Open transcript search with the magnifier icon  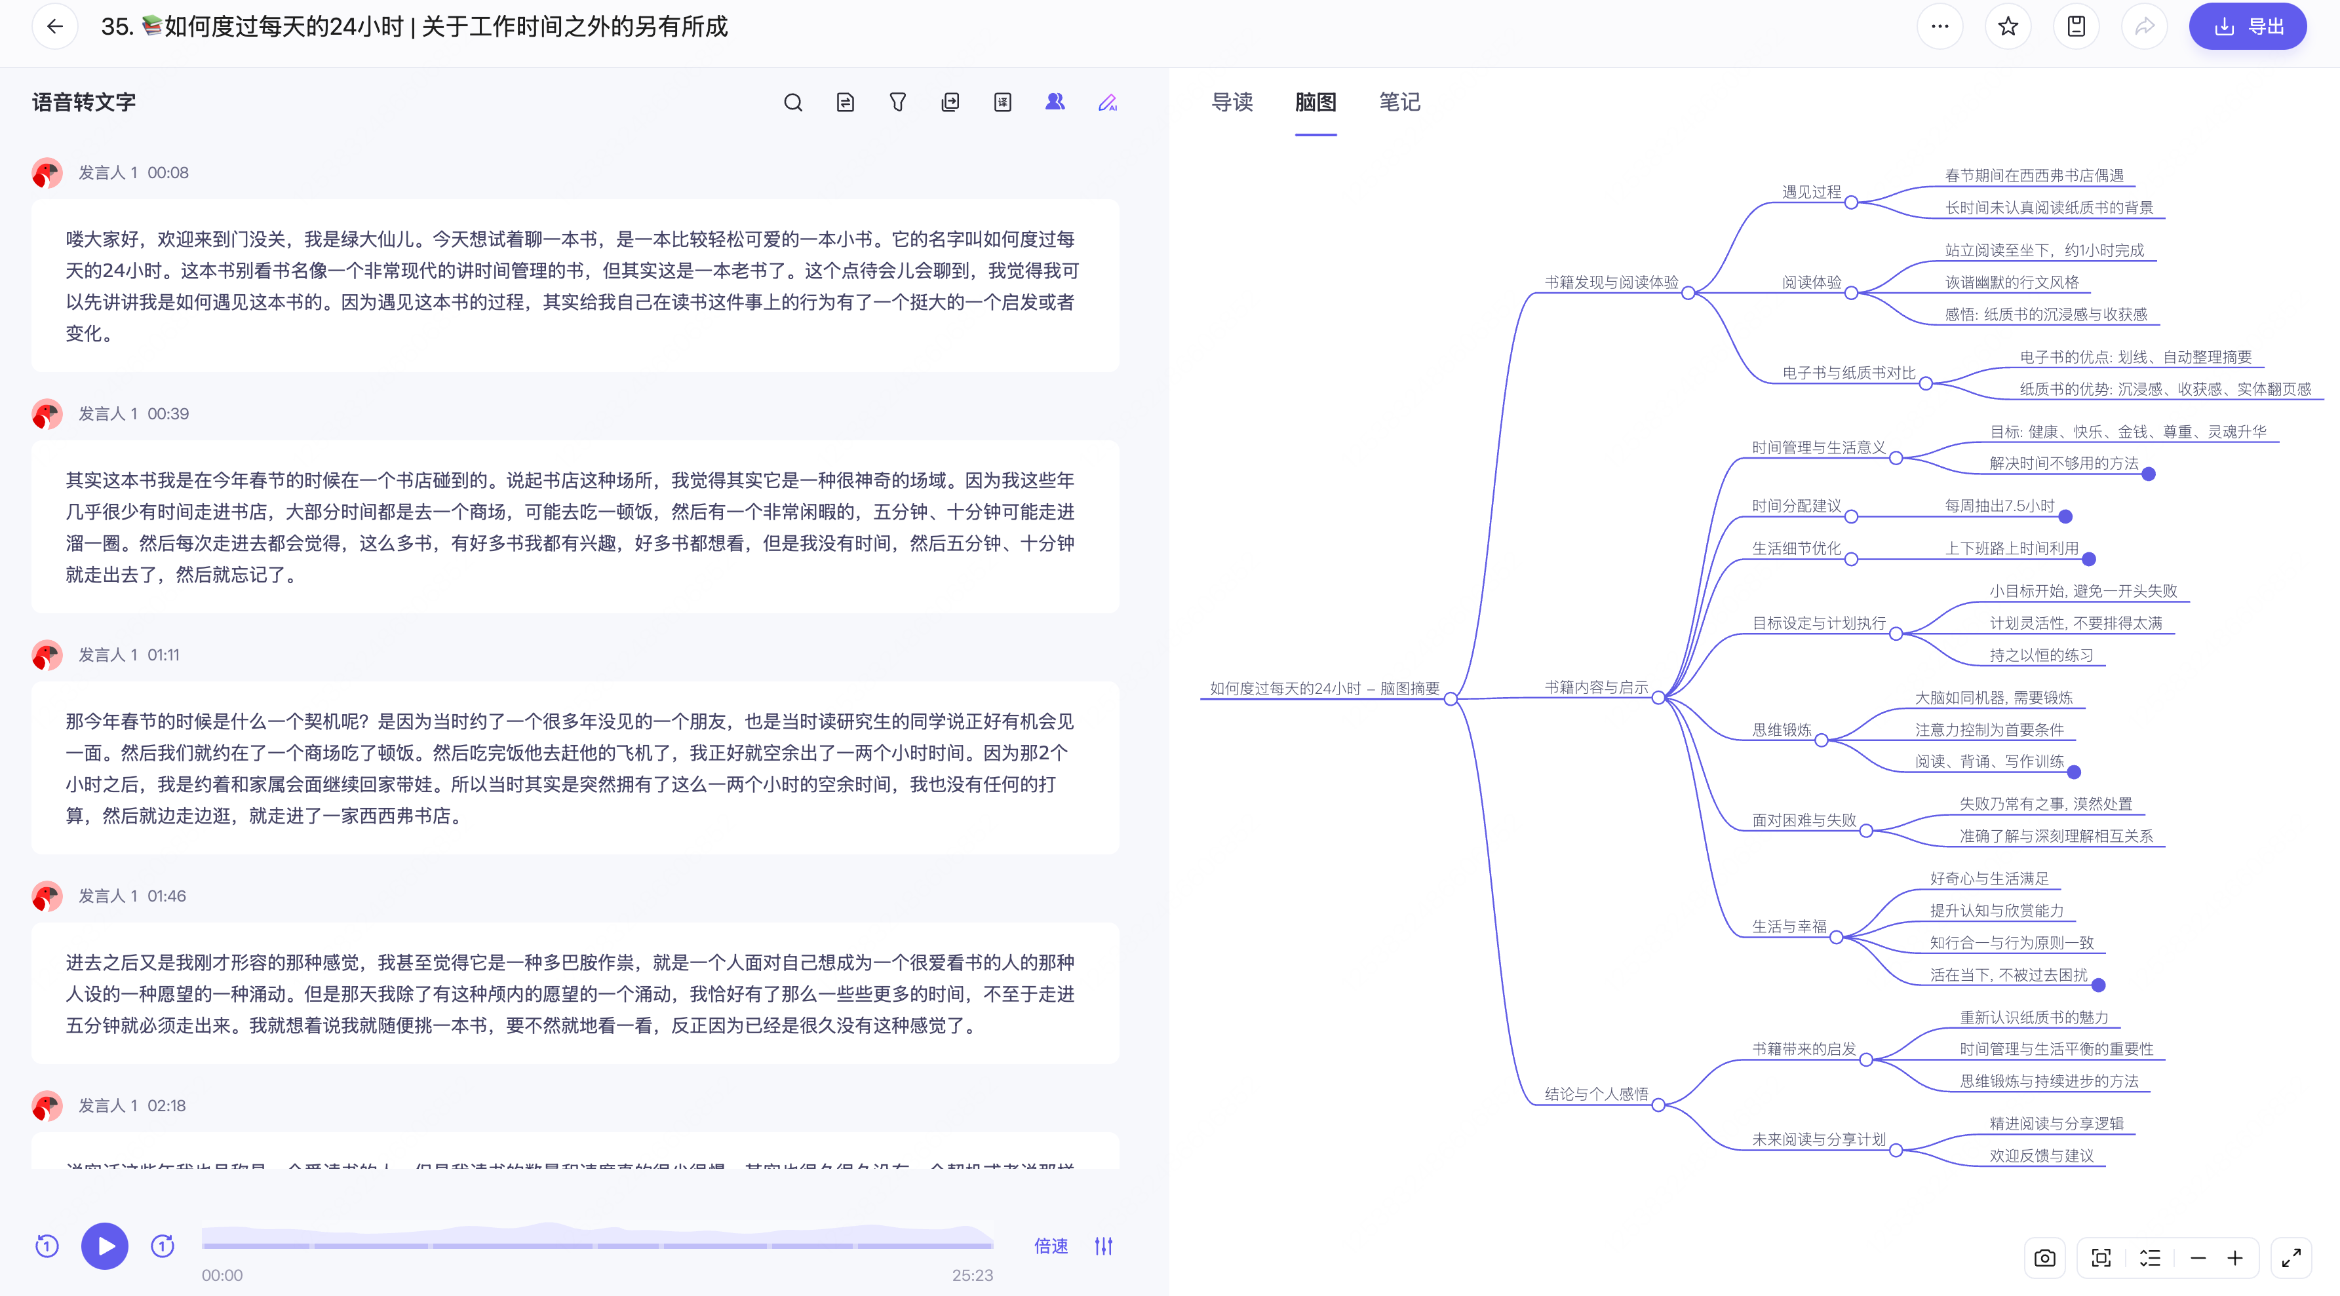pyautogui.click(x=792, y=103)
